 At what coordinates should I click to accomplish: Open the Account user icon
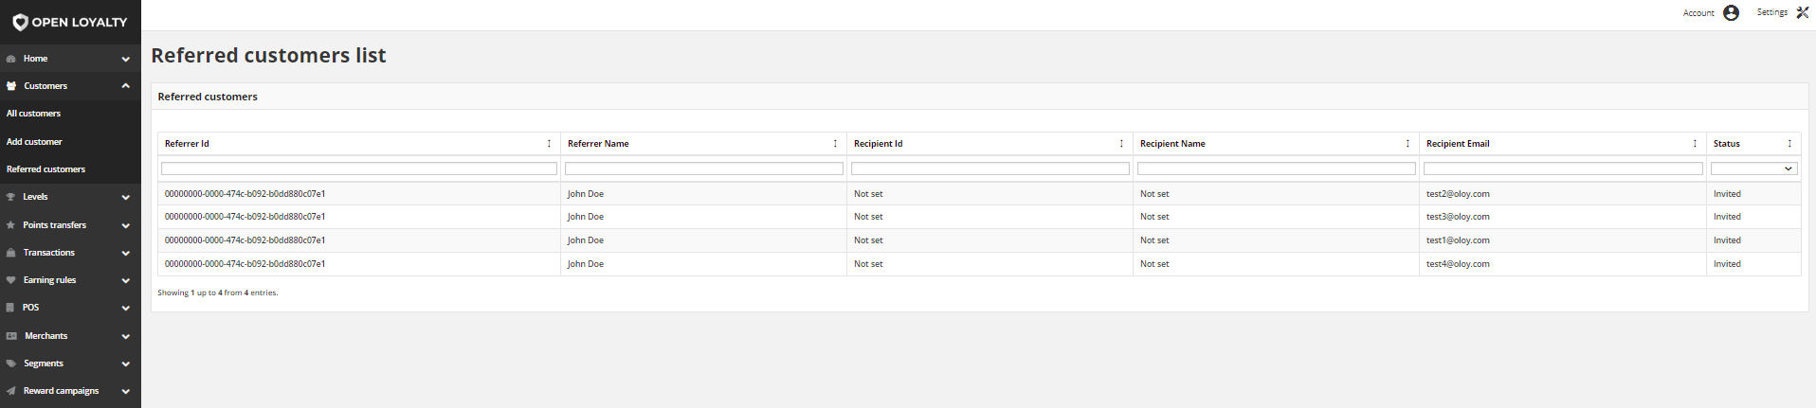[x=1732, y=12]
